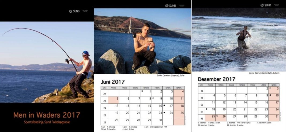Select June 18 in the calendar
The image size is (286, 132).
(179, 107)
